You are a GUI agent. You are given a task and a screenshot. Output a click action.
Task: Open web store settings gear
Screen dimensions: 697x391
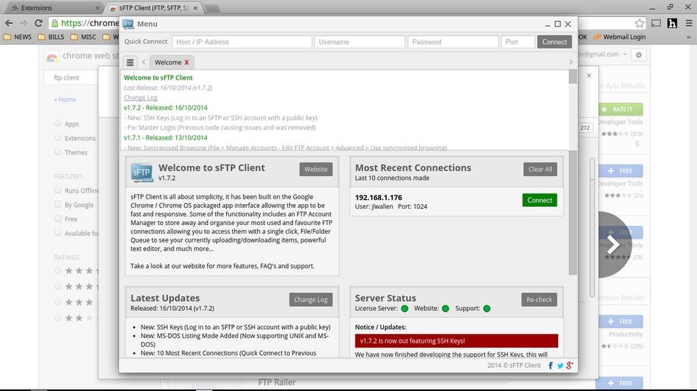tap(638, 54)
